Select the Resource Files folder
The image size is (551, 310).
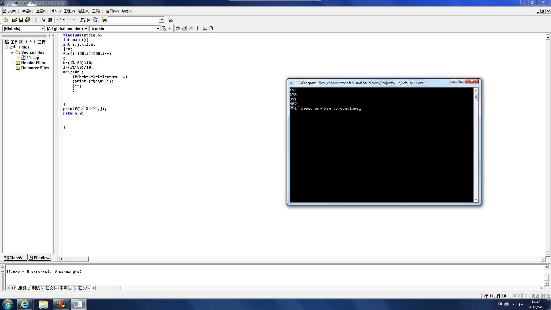click(x=35, y=68)
